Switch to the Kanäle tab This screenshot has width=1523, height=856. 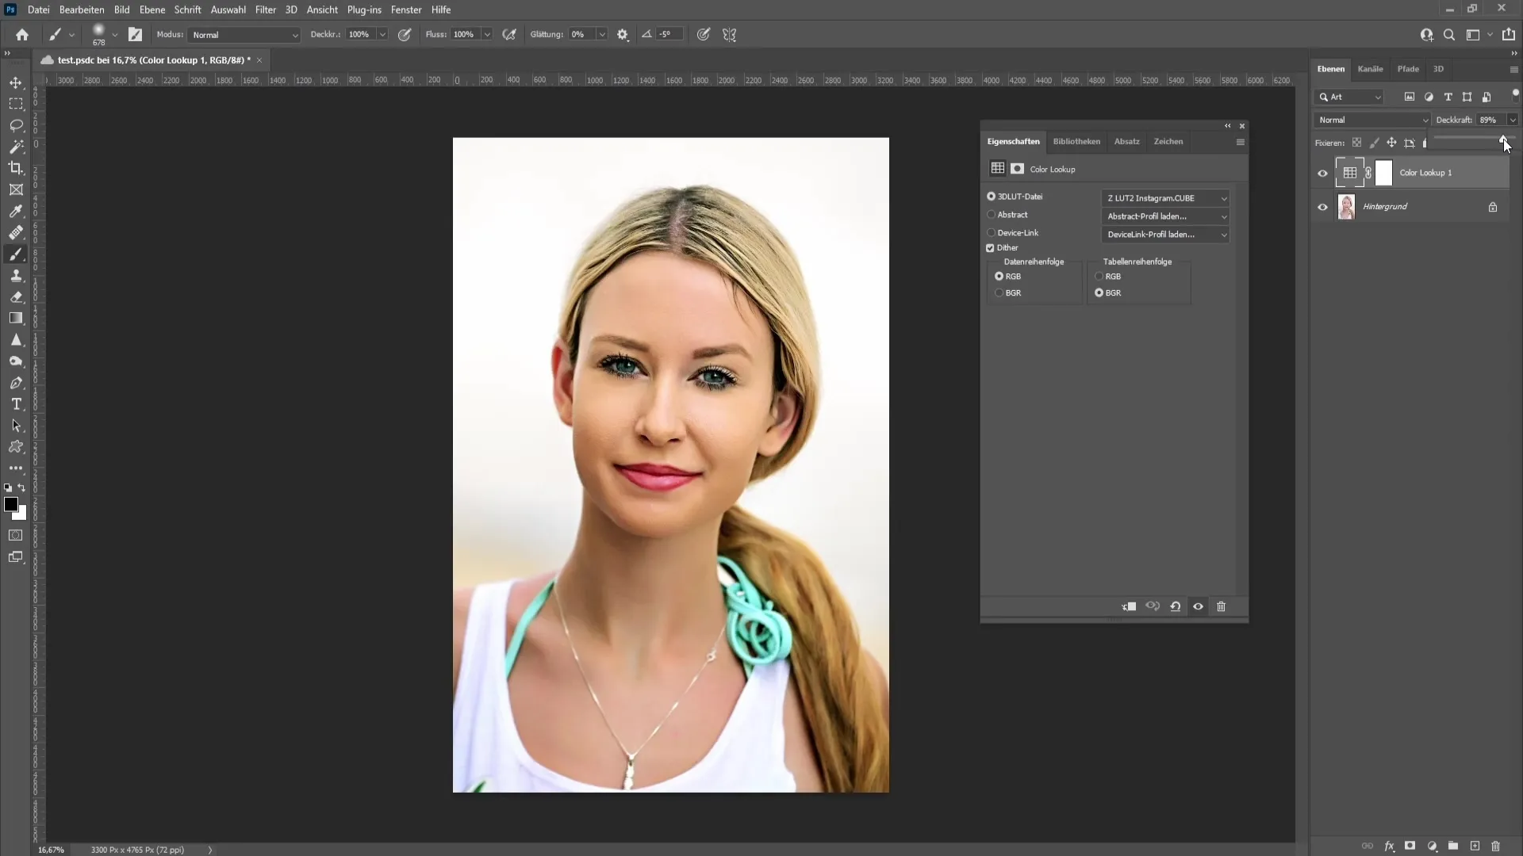coord(1370,69)
